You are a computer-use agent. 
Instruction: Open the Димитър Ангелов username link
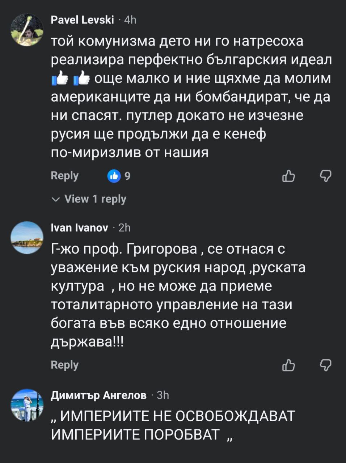[99, 395]
